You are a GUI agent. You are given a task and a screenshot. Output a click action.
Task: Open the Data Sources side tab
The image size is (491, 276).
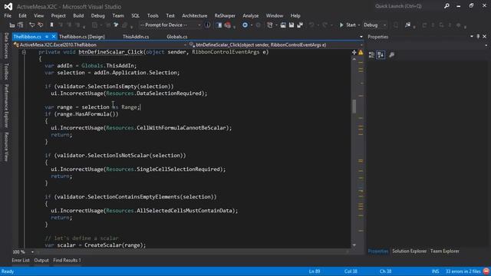click(6, 46)
